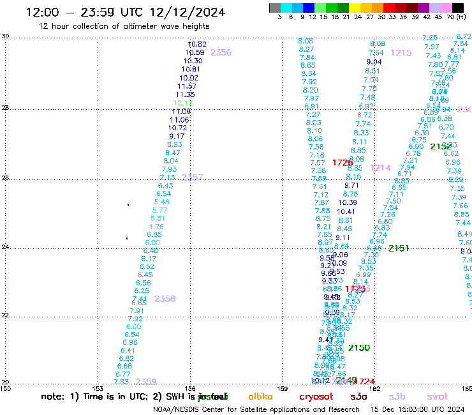Click the wave height value '10.82'

pyautogui.click(x=197, y=44)
